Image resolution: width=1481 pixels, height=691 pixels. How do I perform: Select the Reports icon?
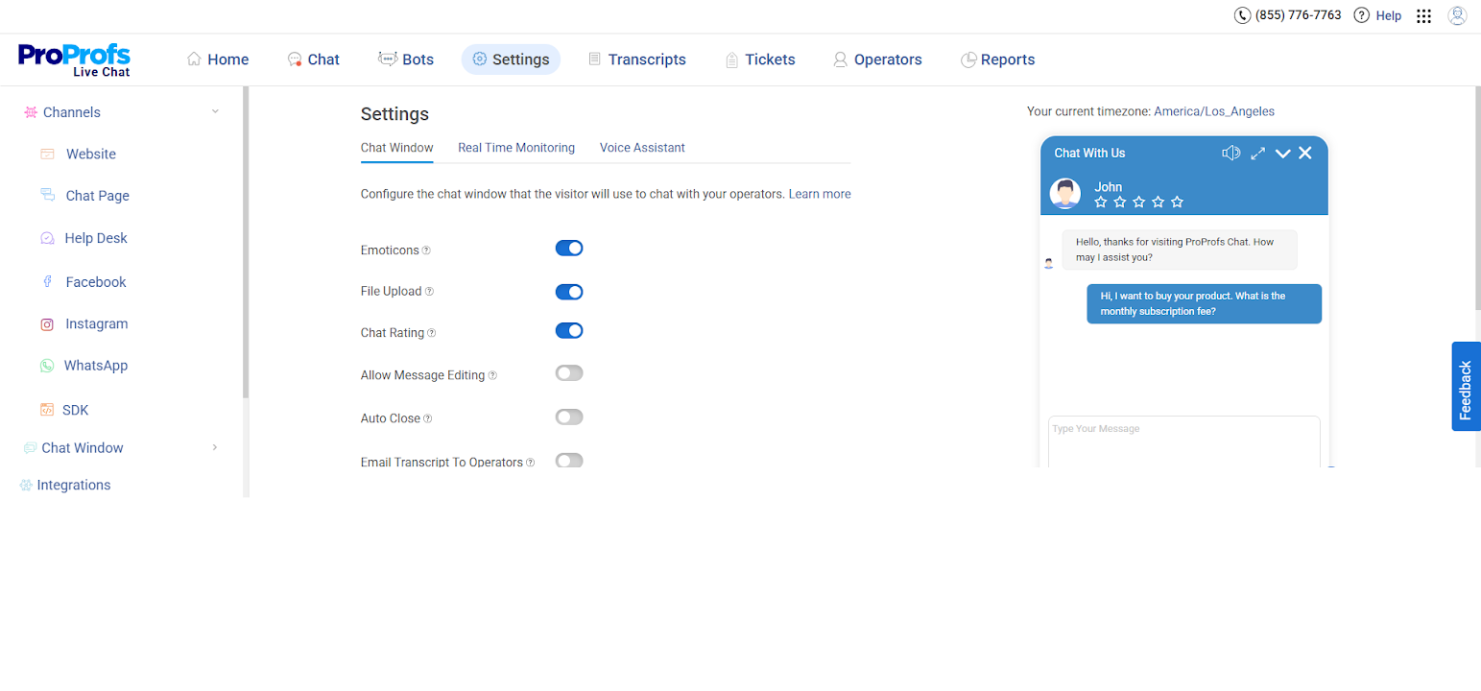point(967,60)
